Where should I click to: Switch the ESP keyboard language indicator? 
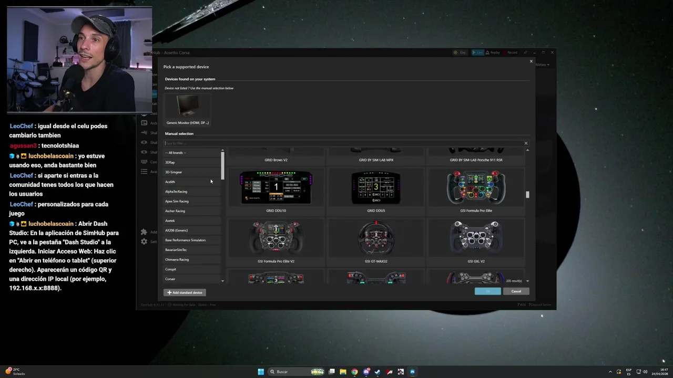[x=629, y=372]
